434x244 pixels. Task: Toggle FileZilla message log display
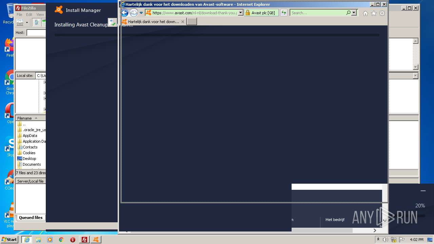[x=36, y=22]
